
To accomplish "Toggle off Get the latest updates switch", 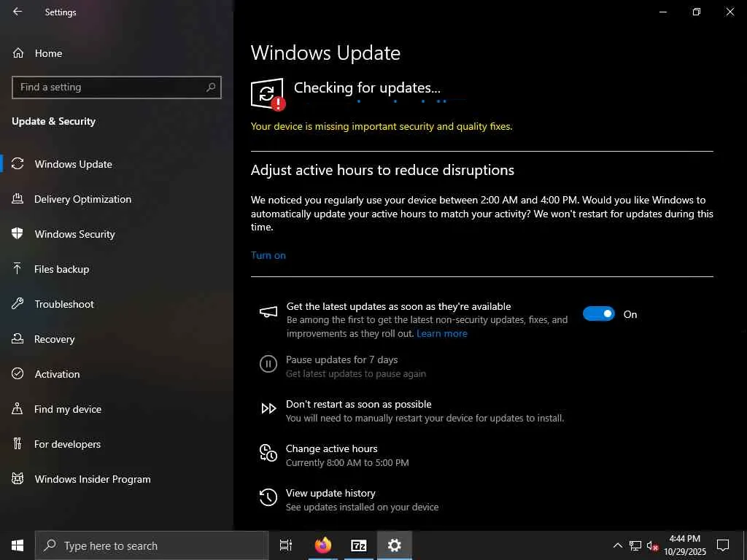I will 599,314.
